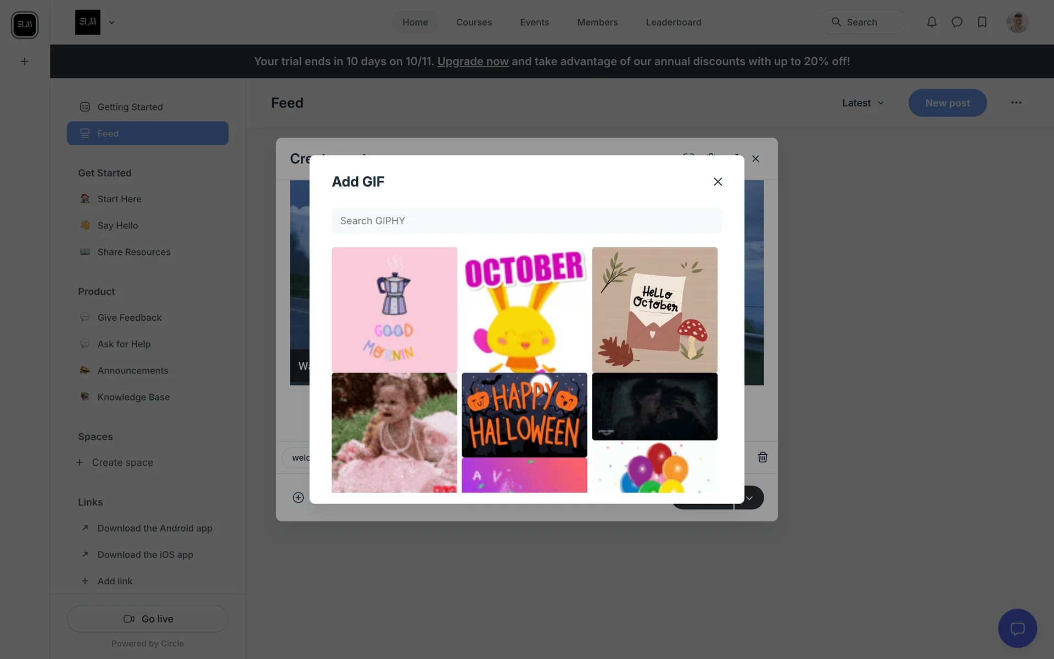This screenshot has height=659, width=1054.
Task: Choose the Hello October GIF
Action: pos(654,309)
